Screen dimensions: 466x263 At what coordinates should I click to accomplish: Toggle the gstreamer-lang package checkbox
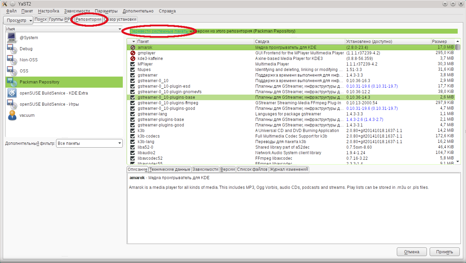133,114
